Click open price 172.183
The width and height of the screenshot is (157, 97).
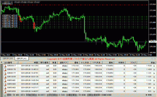click(75, 66)
